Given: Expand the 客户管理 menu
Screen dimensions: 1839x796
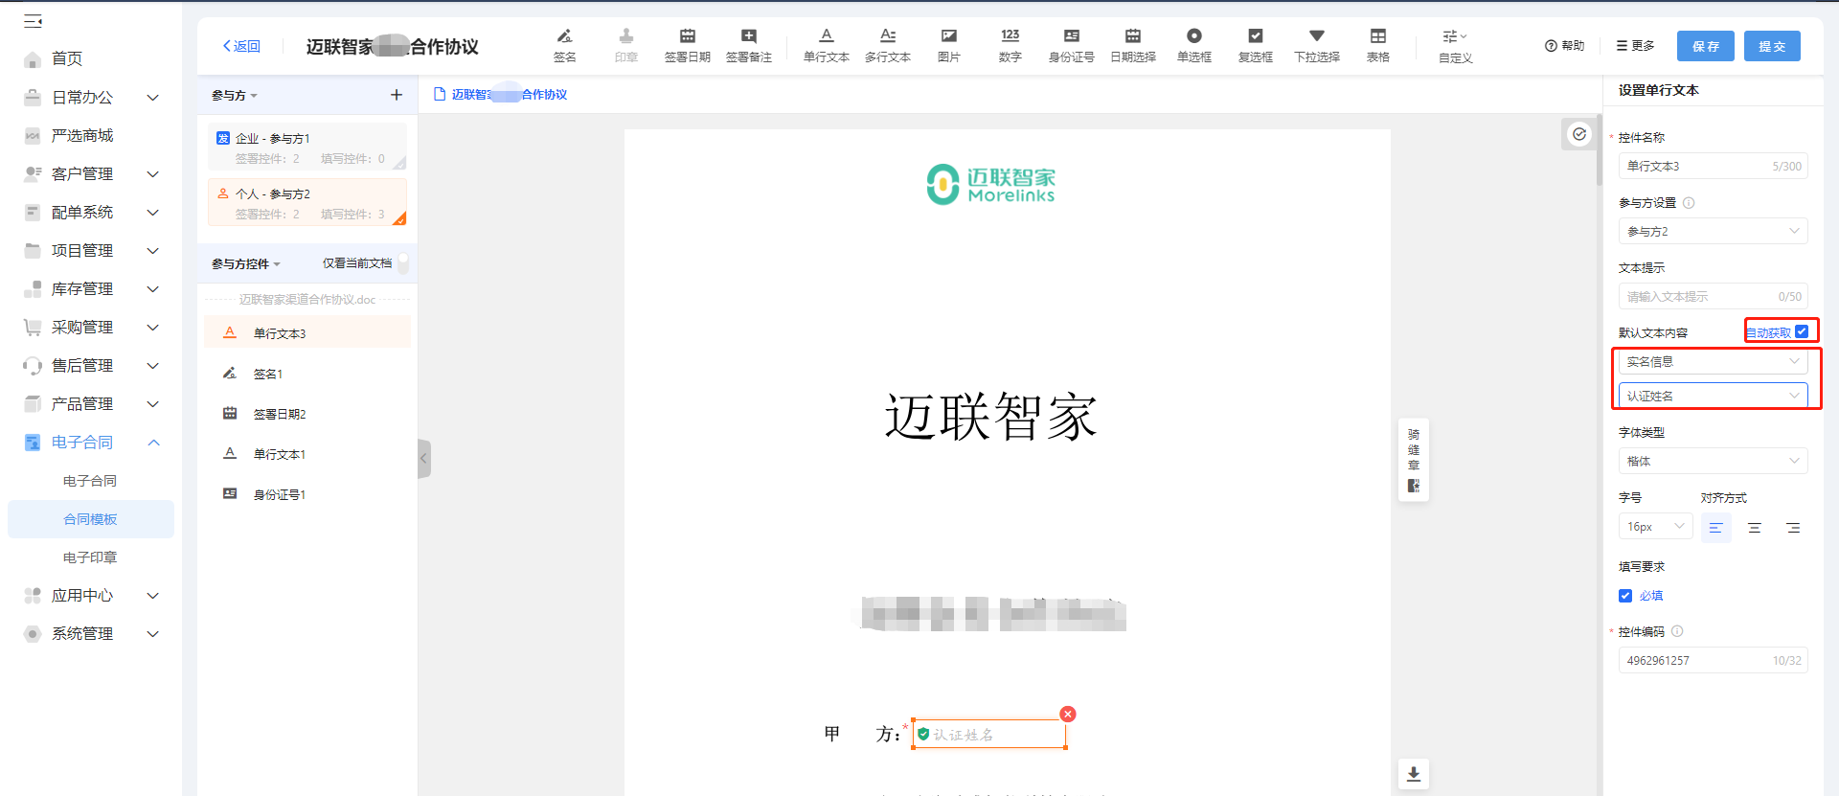Looking at the screenshot, I should pos(91,173).
